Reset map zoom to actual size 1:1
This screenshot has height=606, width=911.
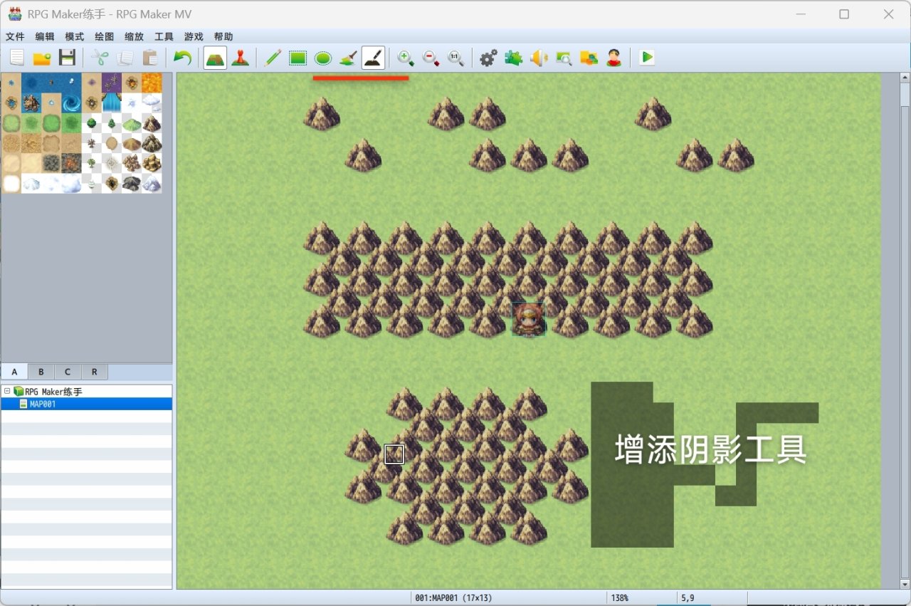pyautogui.click(x=455, y=58)
